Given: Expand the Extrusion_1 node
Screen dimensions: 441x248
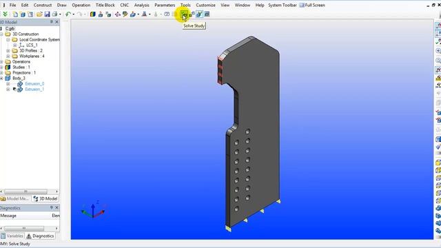Looking at the screenshot, I should point(8,89).
